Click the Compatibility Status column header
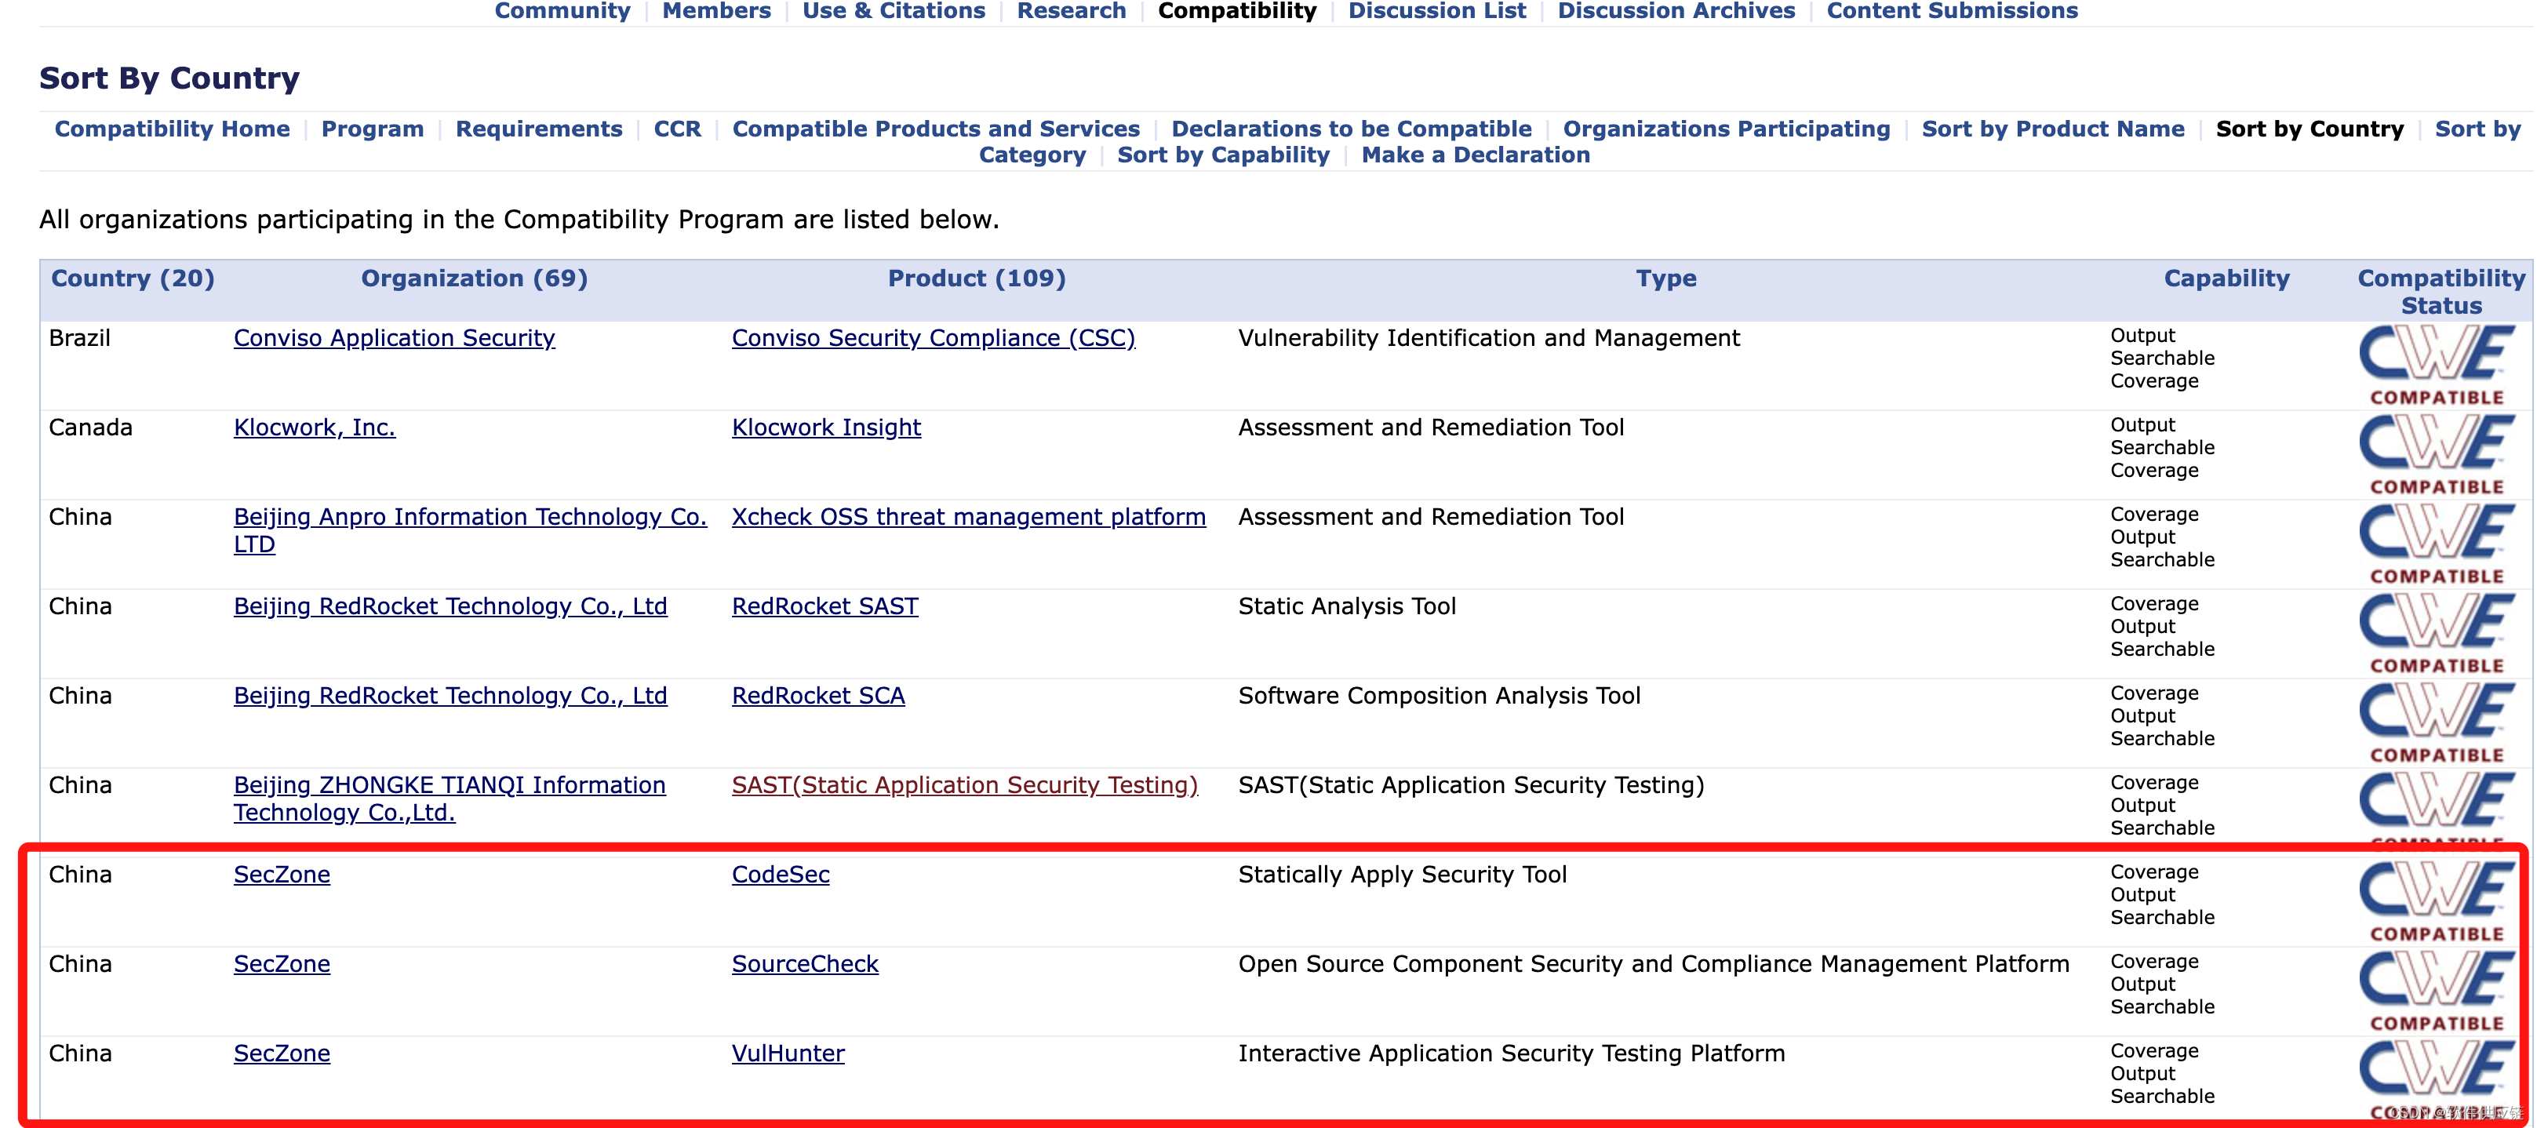This screenshot has height=1128, width=2537. coord(2441,292)
